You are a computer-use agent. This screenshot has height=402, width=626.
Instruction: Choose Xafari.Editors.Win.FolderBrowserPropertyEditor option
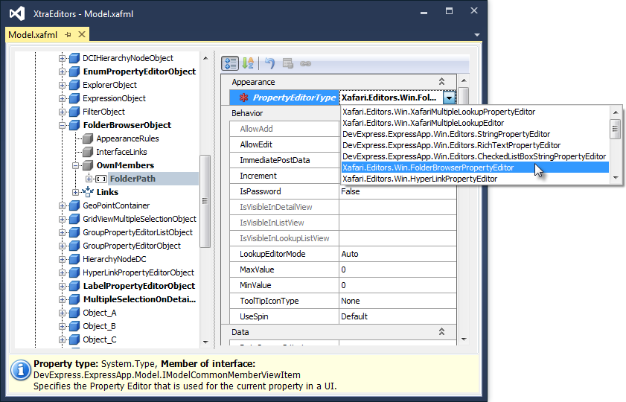[x=475, y=167]
